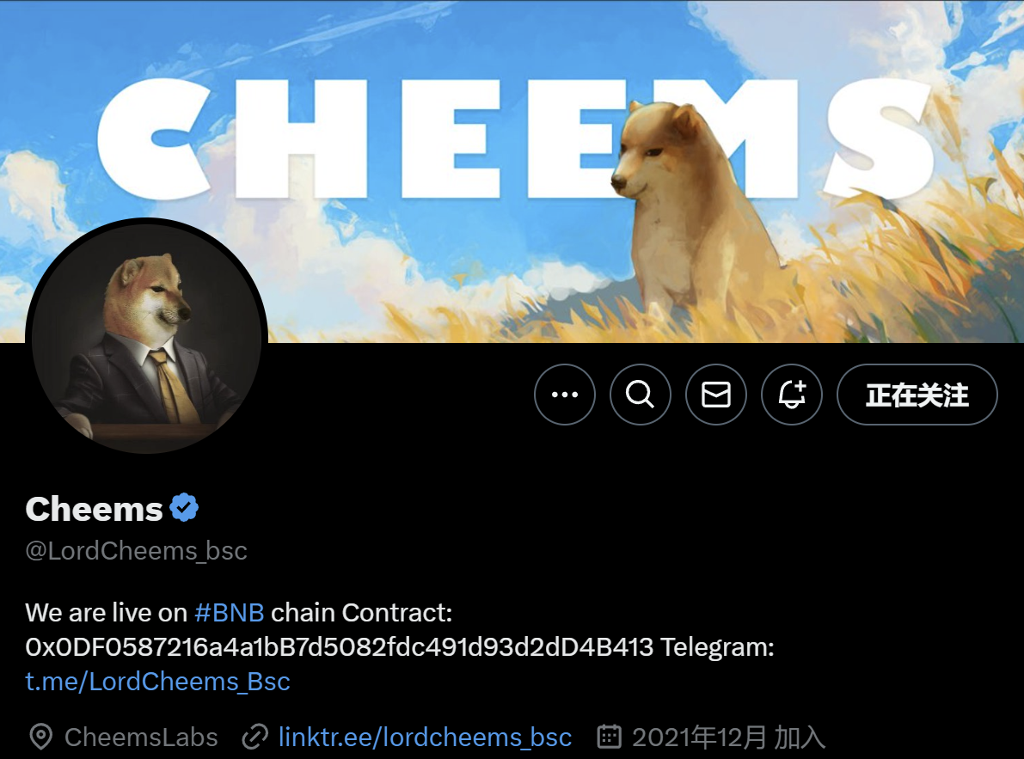1024x759 pixels.
Task: Select the Cheems display name
Action: pos(94,508)
